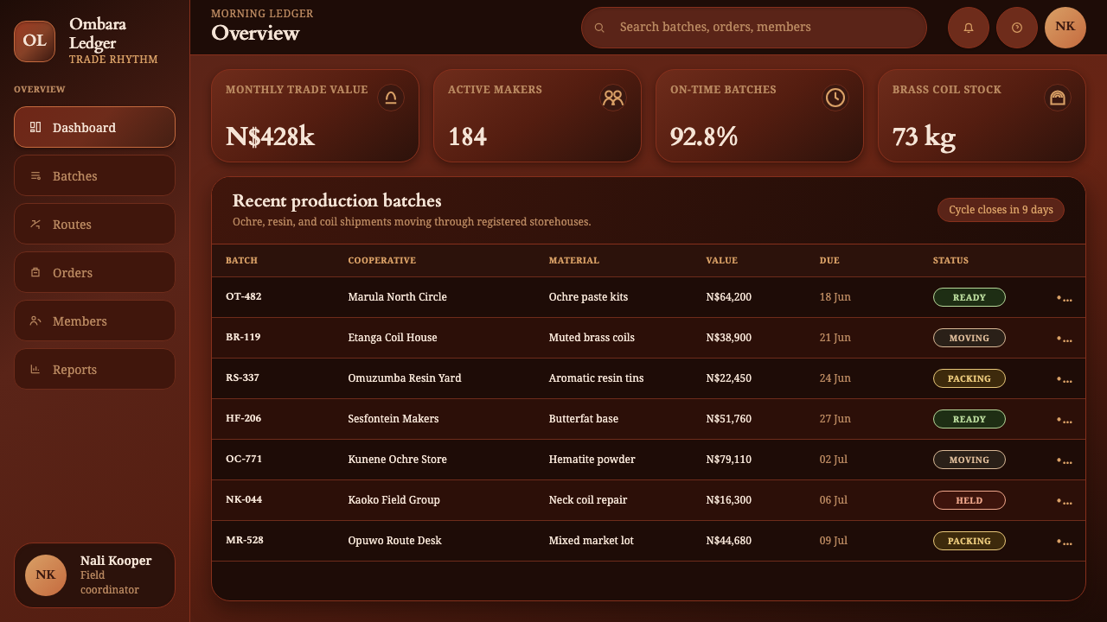The width and height of the screenshot is (1107, 622).
Task: Open row menu for batch MR-528
Action: (1065, 542)
